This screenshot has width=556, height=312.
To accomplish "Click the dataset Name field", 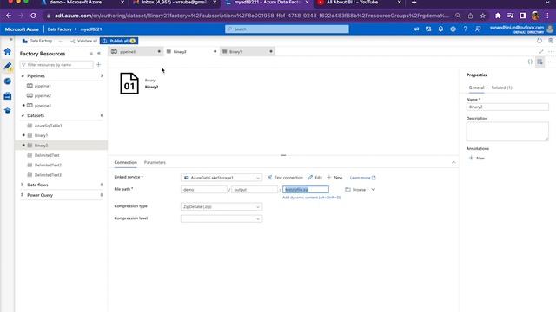I will (x=507, y=107).
